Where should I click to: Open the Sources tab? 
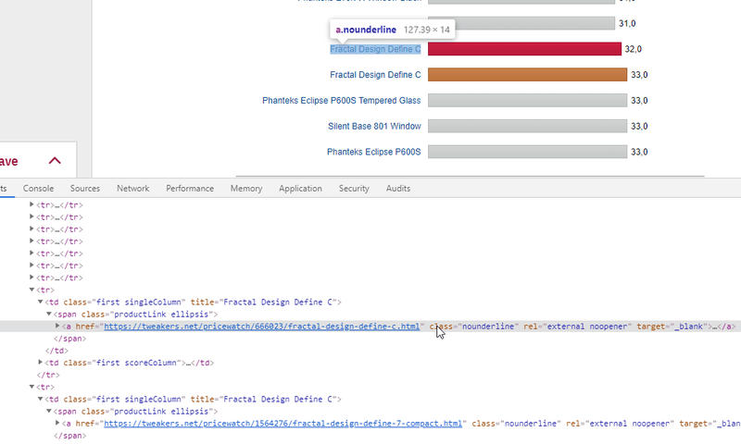85,189
